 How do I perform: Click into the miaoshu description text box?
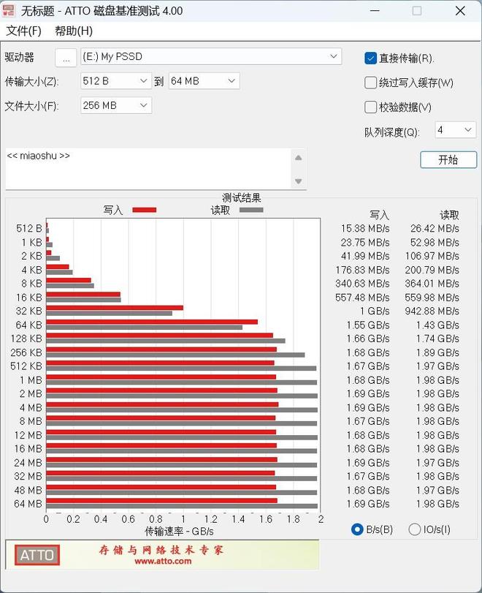point(146,169)
